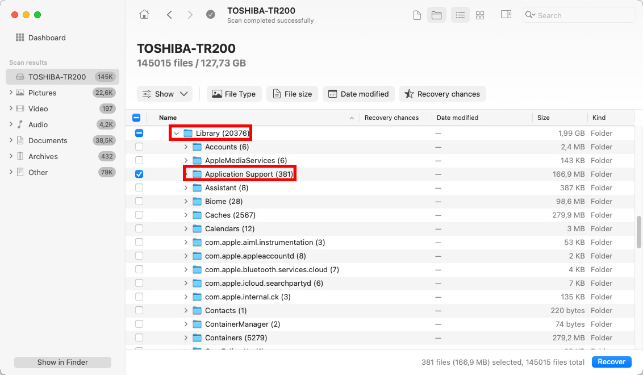This screenshot has height=375, width=643.
Task: Click into the Search field
Action: tap(579, 15)
